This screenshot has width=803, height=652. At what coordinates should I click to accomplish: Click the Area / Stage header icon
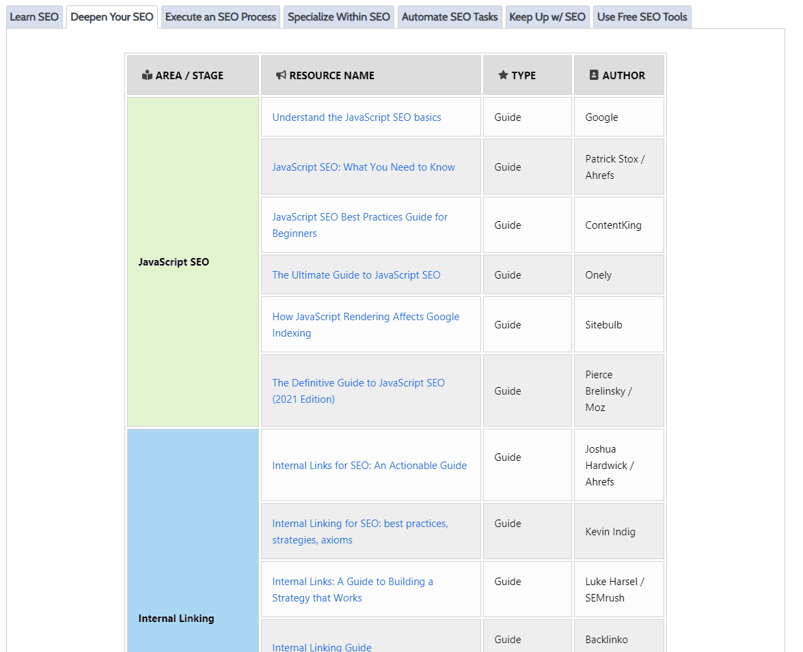click(147, 75)
